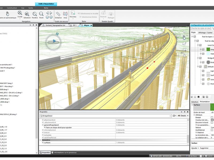Viewport: 214px width, 160px height.
Task: Collapse the genericPropertyList node
Action: click(43, 125)
